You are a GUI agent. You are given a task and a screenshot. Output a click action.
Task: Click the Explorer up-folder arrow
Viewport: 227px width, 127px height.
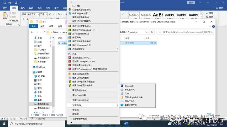[x=44, y=32]
